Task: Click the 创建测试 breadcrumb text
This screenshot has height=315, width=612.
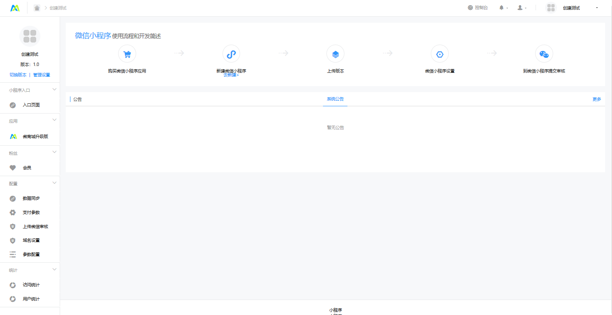Action: (x=58, y=8)
